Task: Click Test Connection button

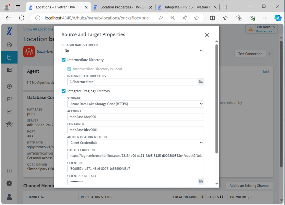Action: click(250, 54)
